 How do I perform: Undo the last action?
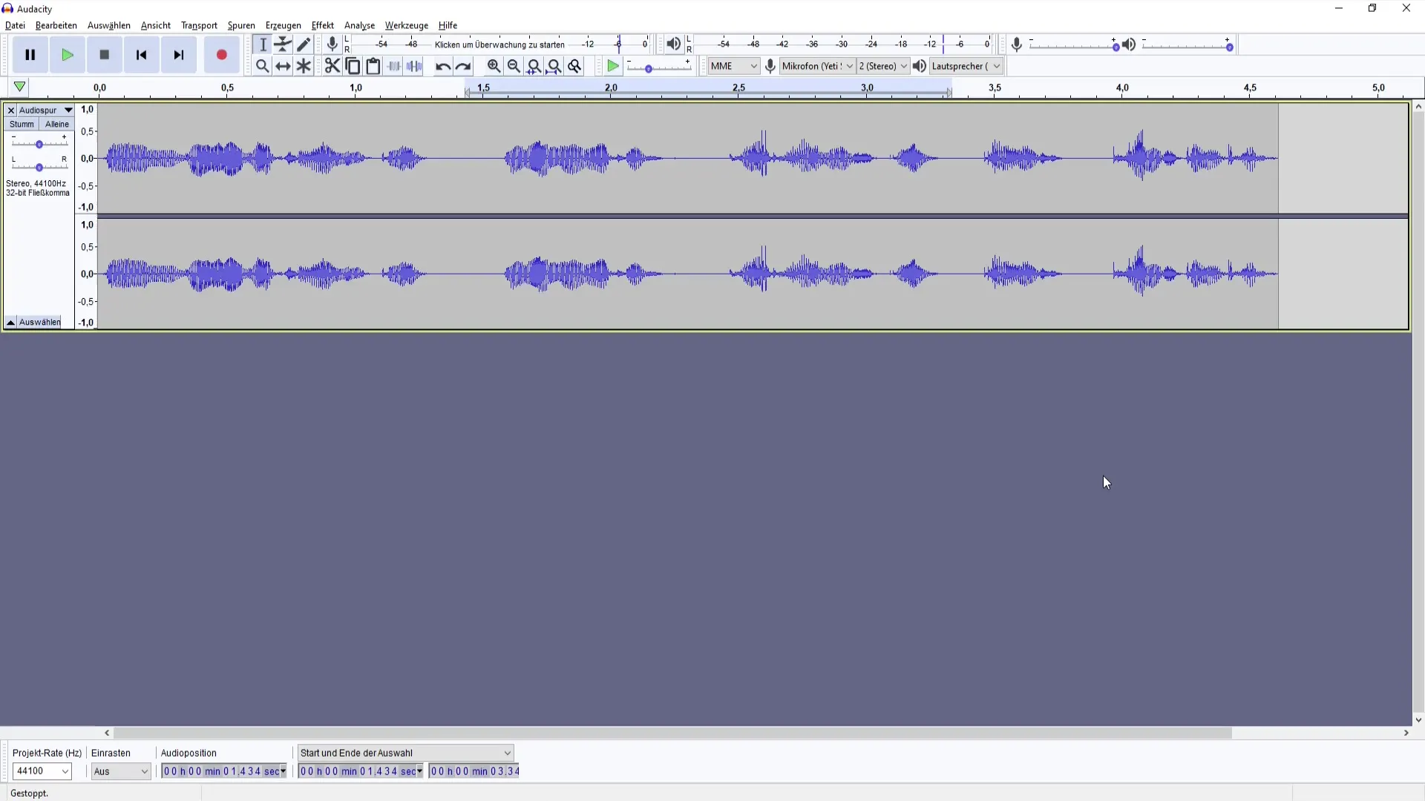click(443, 66)
